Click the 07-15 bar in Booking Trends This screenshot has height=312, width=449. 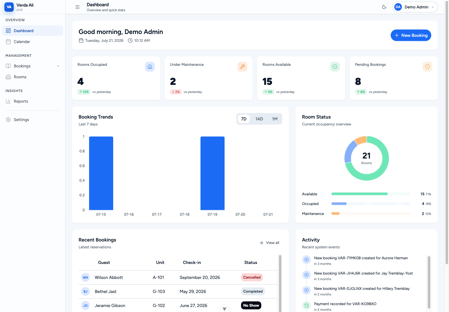[101, 173]
